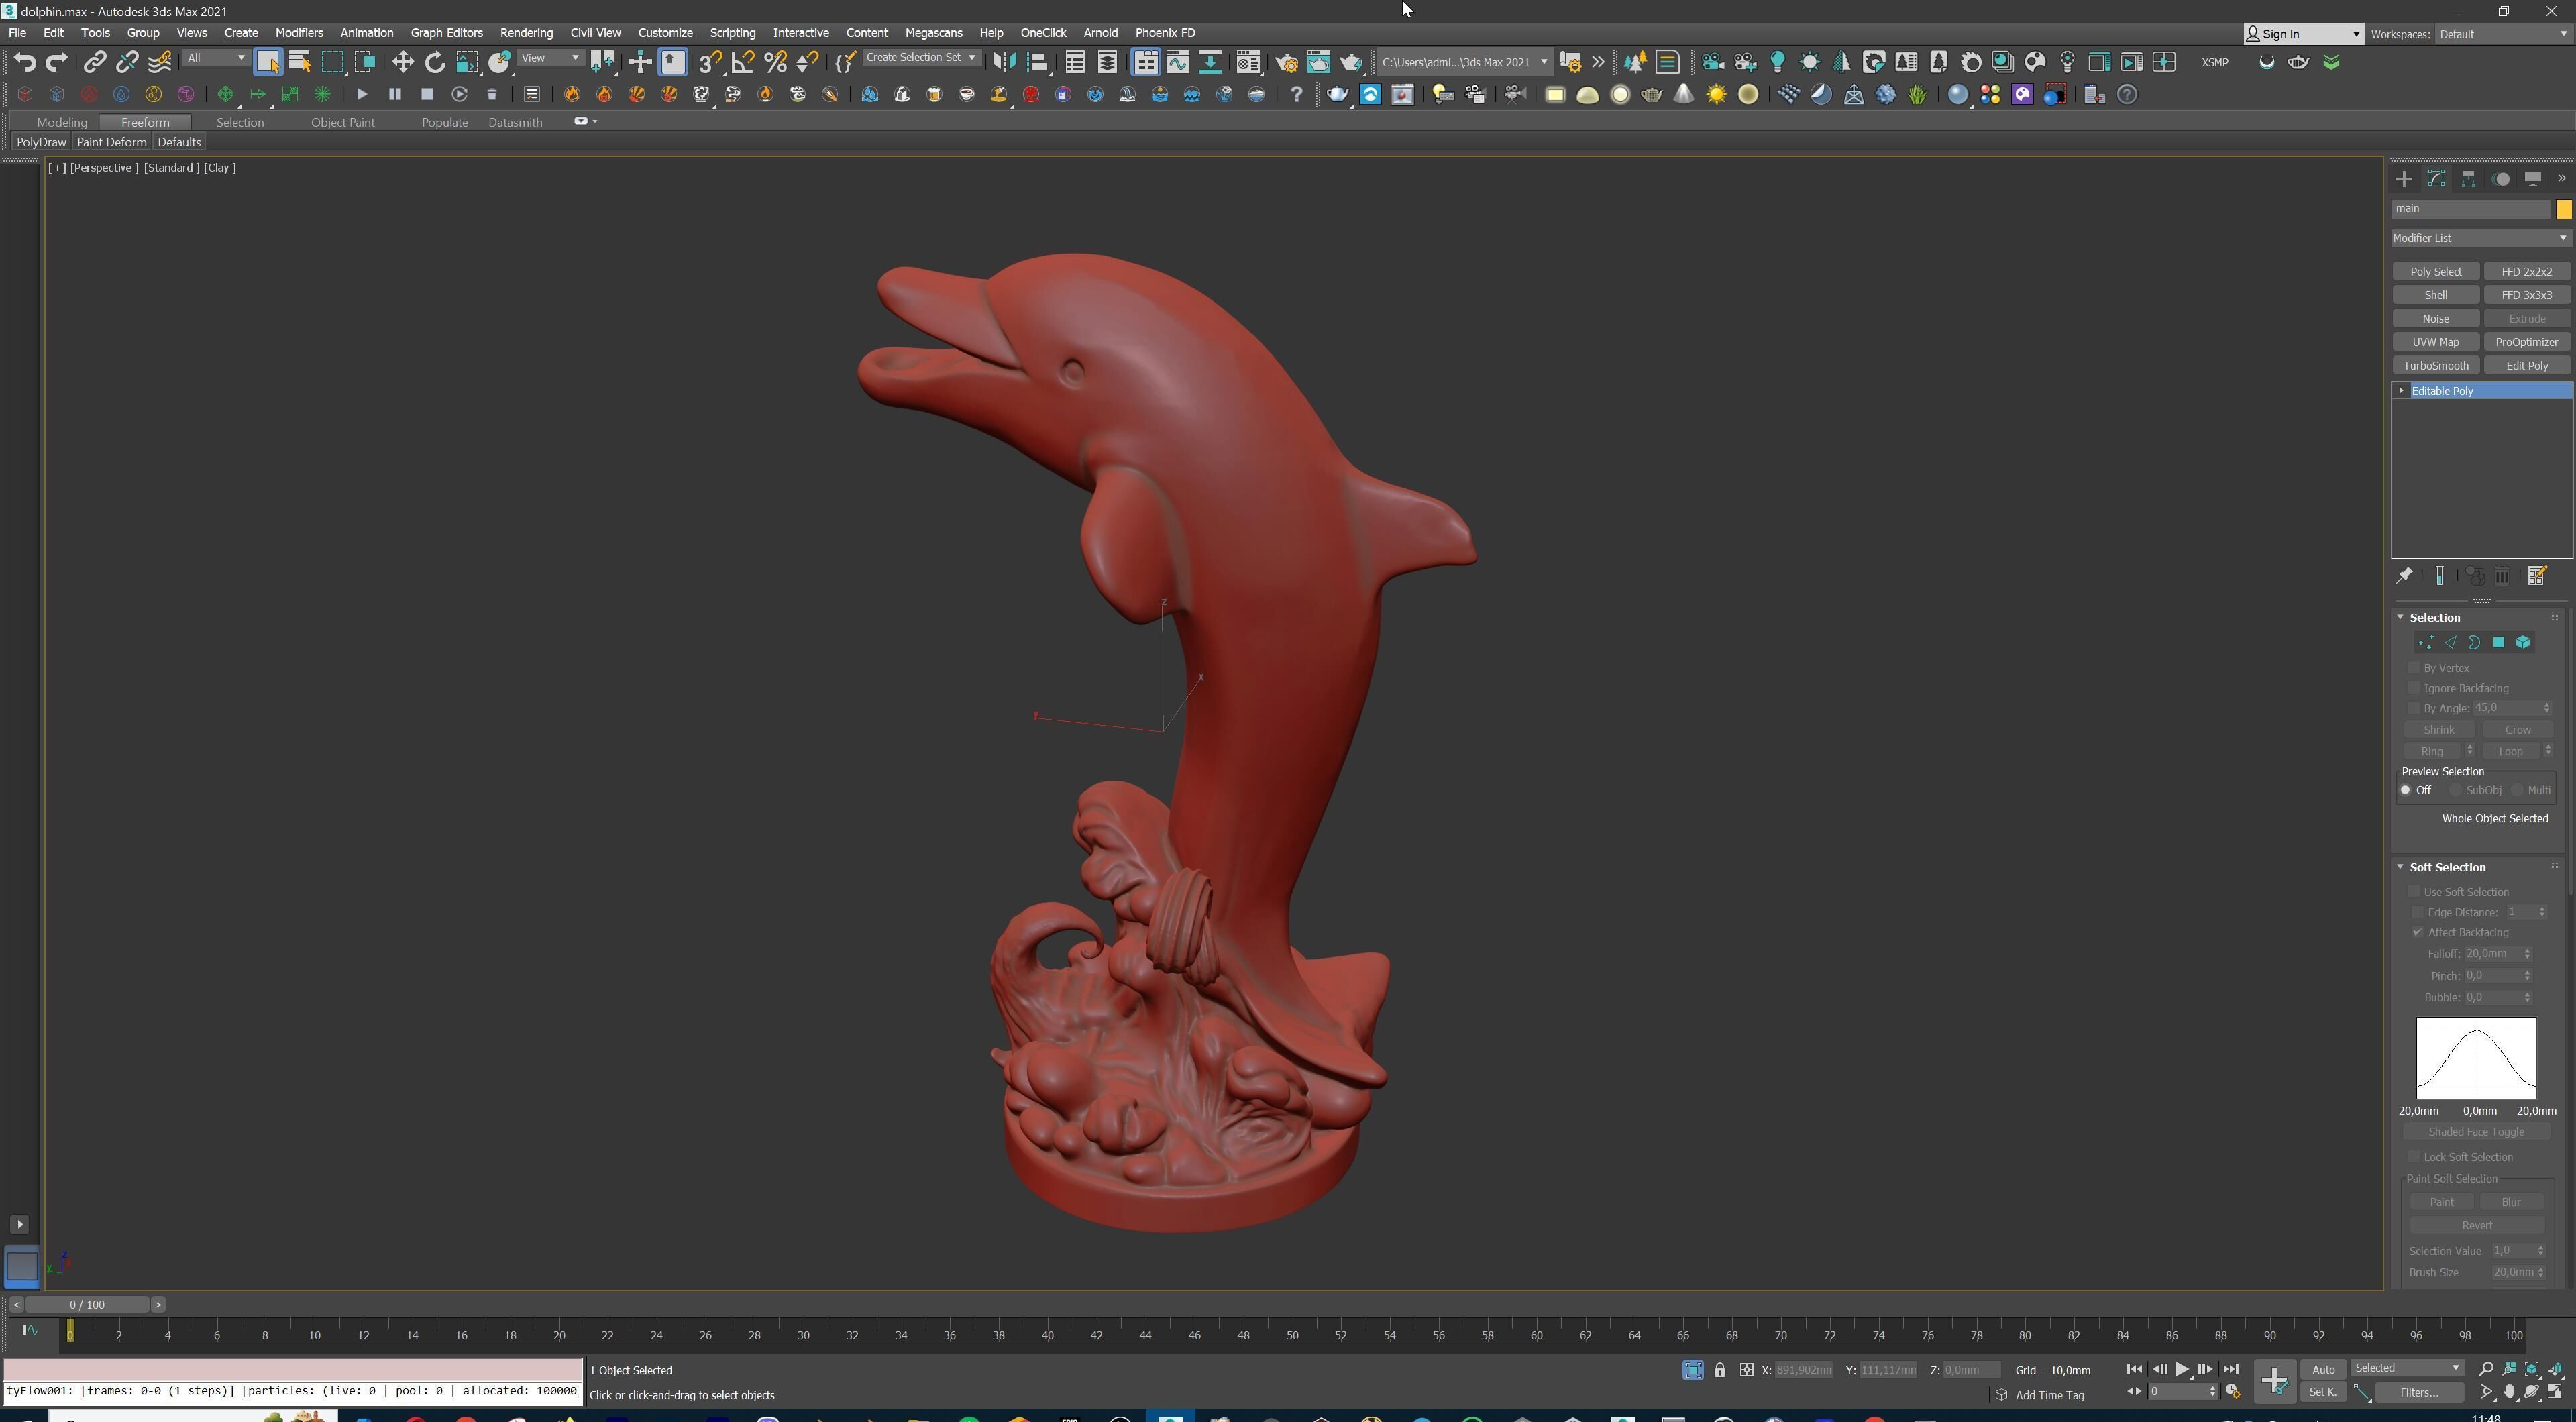
Task: Open Curve Editor toolbar icon
Action: pos(1178,62)
